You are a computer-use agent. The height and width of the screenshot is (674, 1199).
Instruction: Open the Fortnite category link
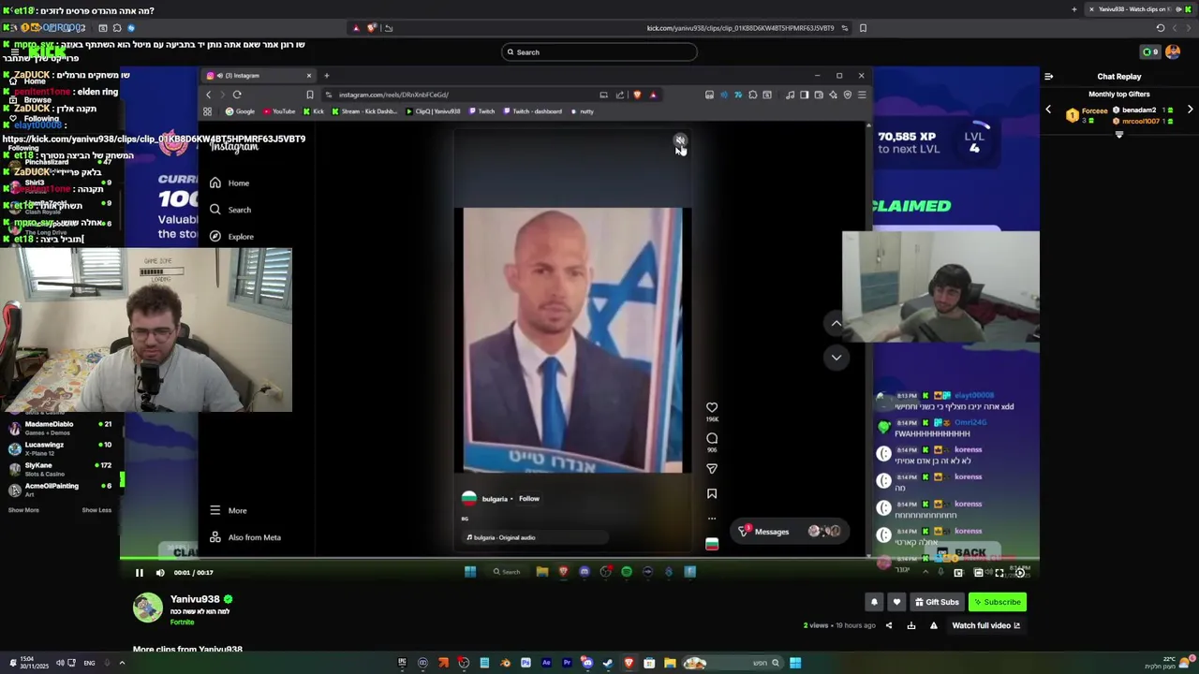[183, 622]
